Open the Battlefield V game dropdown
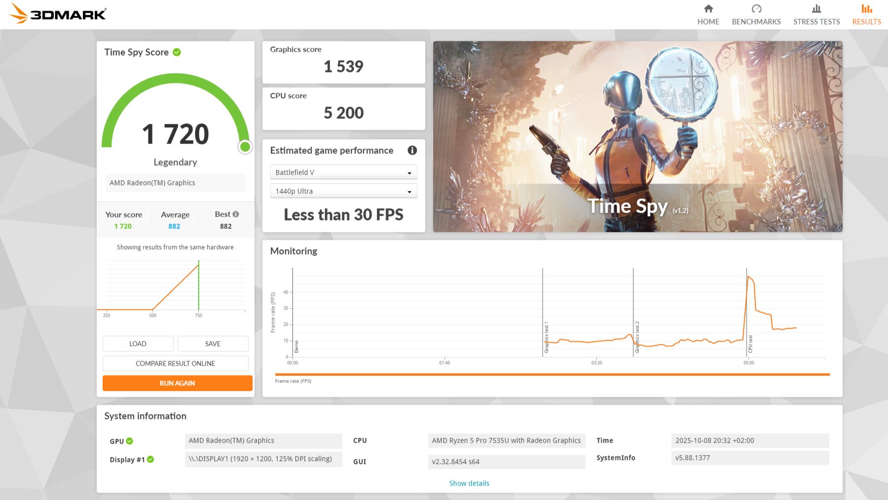This screenshot has width=888, height=500. click(x=343, y=172)
